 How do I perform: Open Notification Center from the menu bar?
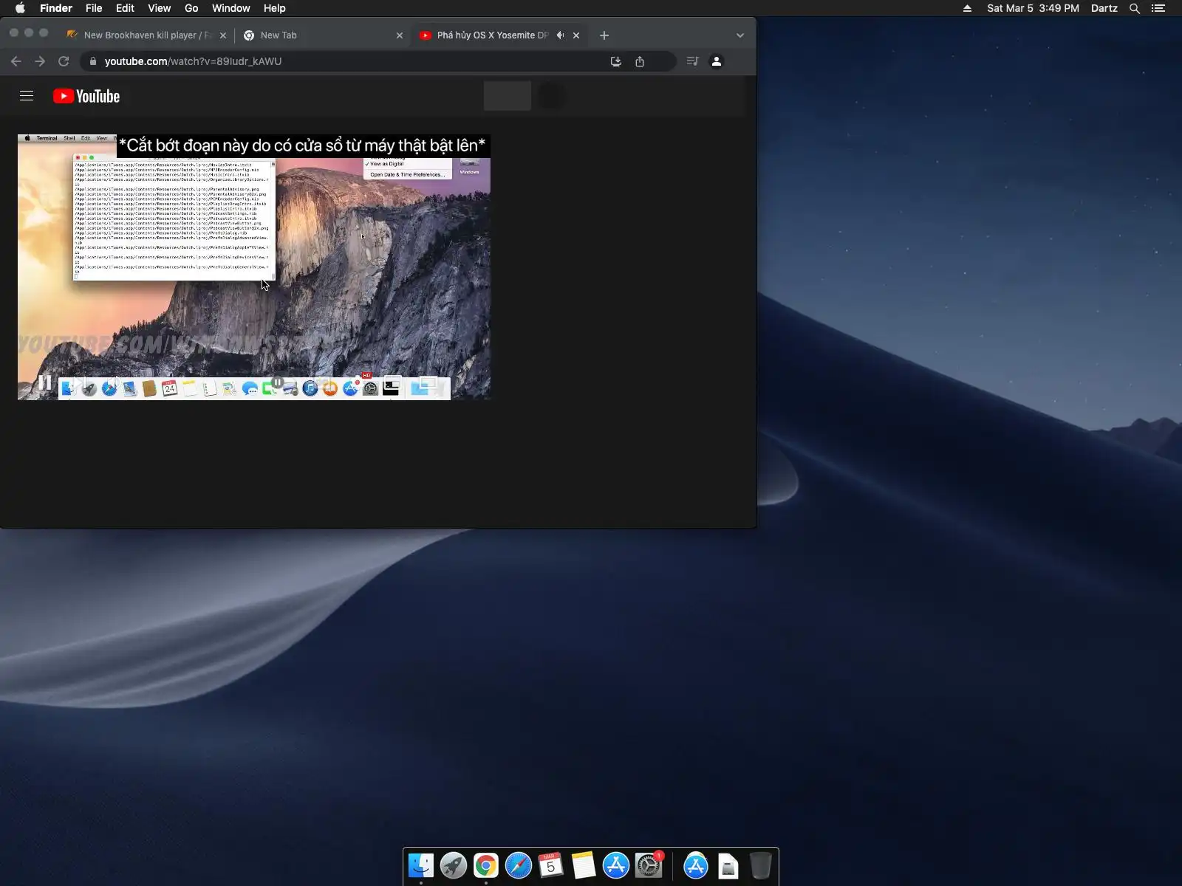(x=1158, y=8)
